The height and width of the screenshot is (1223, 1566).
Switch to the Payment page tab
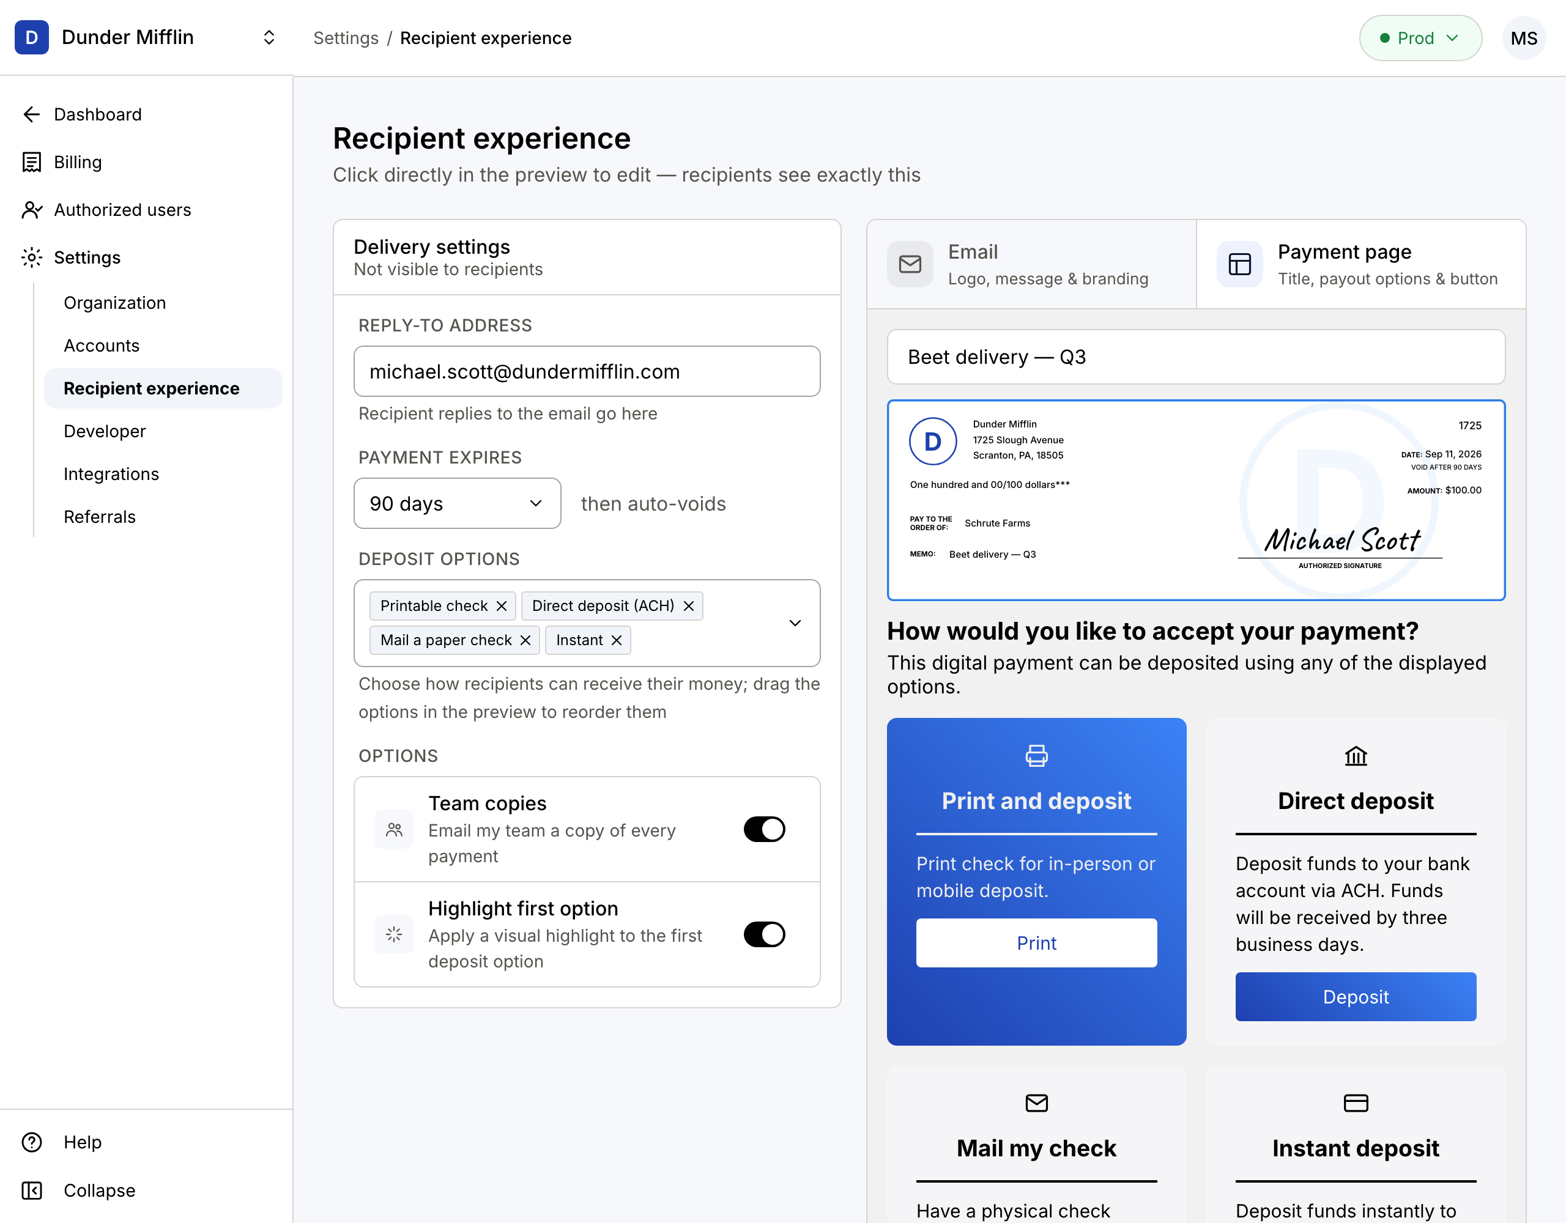(x=1360, y=265)
